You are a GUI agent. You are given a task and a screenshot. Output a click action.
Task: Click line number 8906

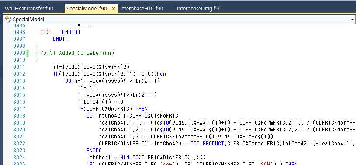(x=19, y=32)
